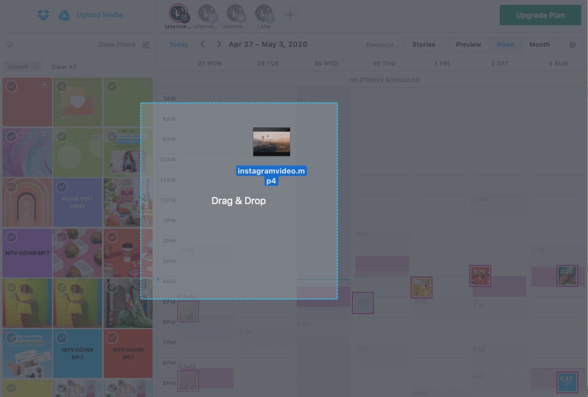This screenshot has width=588, height=397.
Task: Open the quick schedule Instagram posts thumbnail
Action: point(27,353)
